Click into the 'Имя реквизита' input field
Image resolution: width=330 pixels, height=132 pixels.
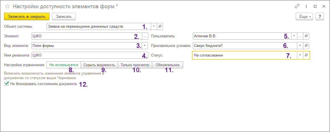click(x=82, y=55)
